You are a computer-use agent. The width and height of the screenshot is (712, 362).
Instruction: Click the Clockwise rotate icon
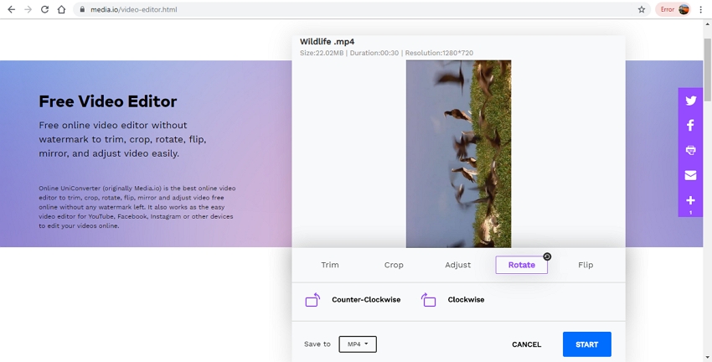coord(429,300)
